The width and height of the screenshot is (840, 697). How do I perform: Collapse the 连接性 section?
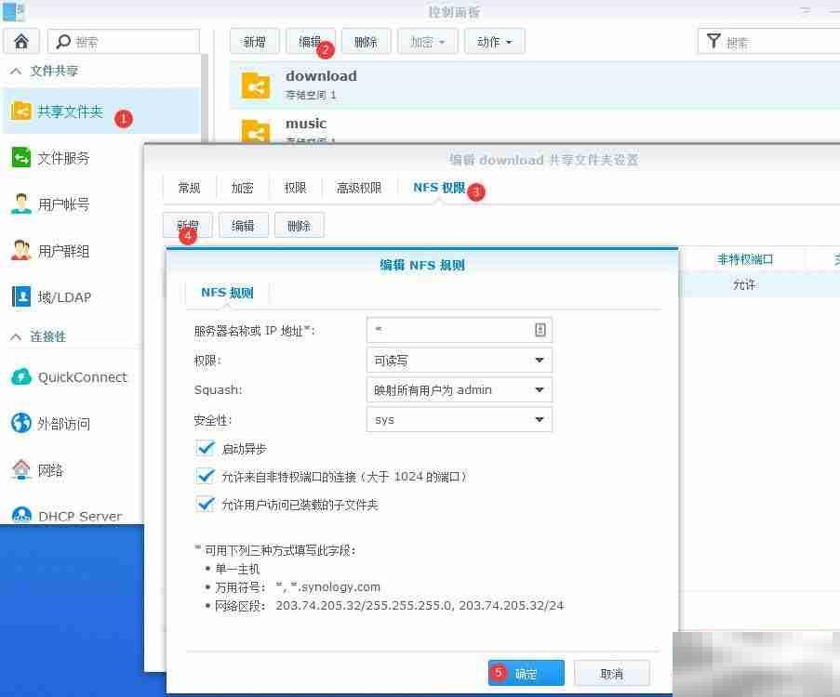[16, 336]
